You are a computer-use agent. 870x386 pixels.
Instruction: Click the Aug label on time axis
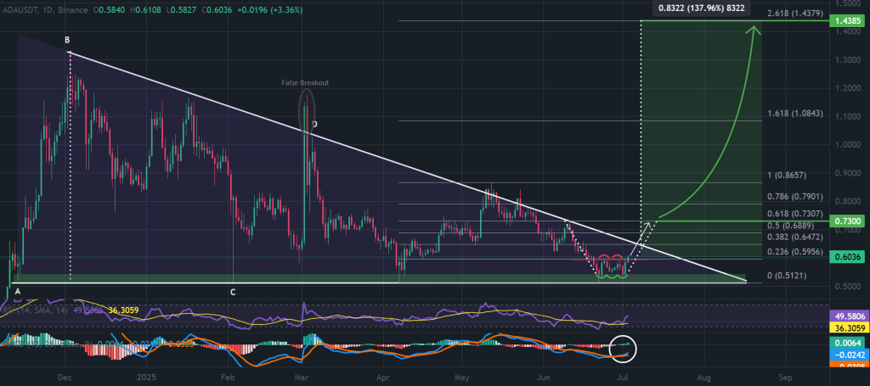click(x=703, y=377)
